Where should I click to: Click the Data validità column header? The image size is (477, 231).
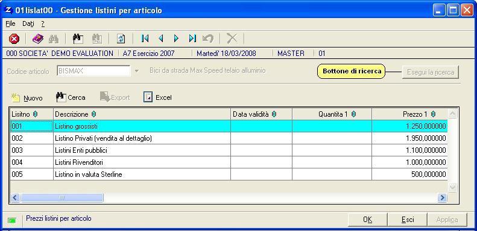261,114
